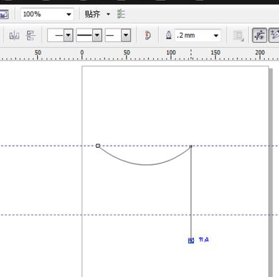
Task: Open the 100% zoom level dropdown
Action: (69, 14)
